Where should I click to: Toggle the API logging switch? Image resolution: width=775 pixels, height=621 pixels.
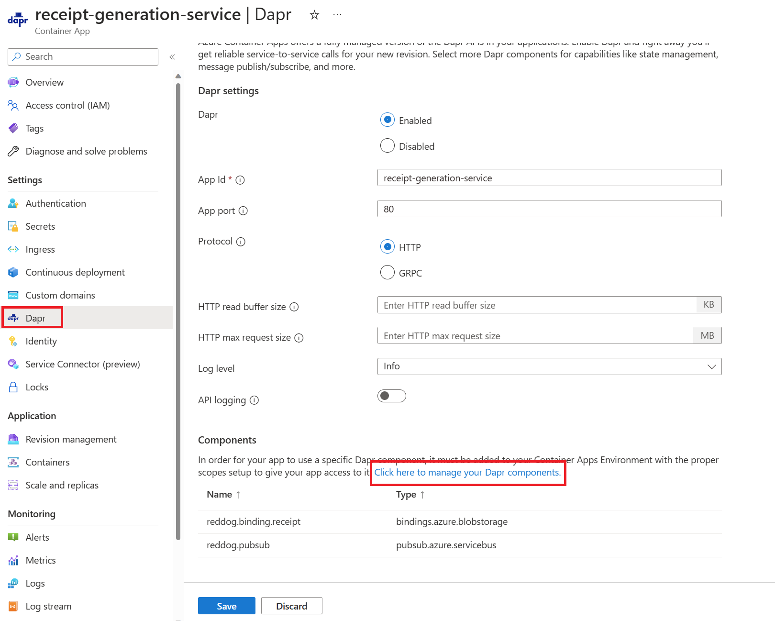[x=392, y=396]
